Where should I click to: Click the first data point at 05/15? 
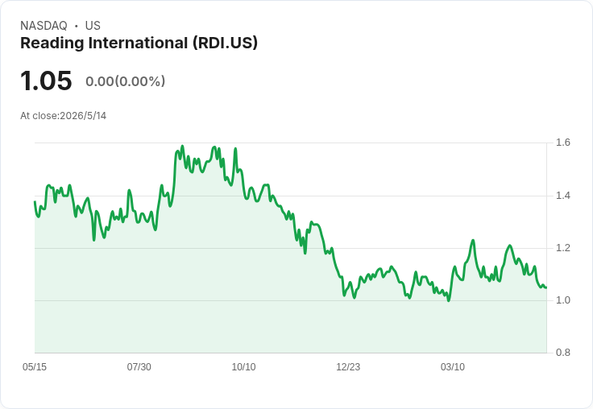[x=35, y=201]
